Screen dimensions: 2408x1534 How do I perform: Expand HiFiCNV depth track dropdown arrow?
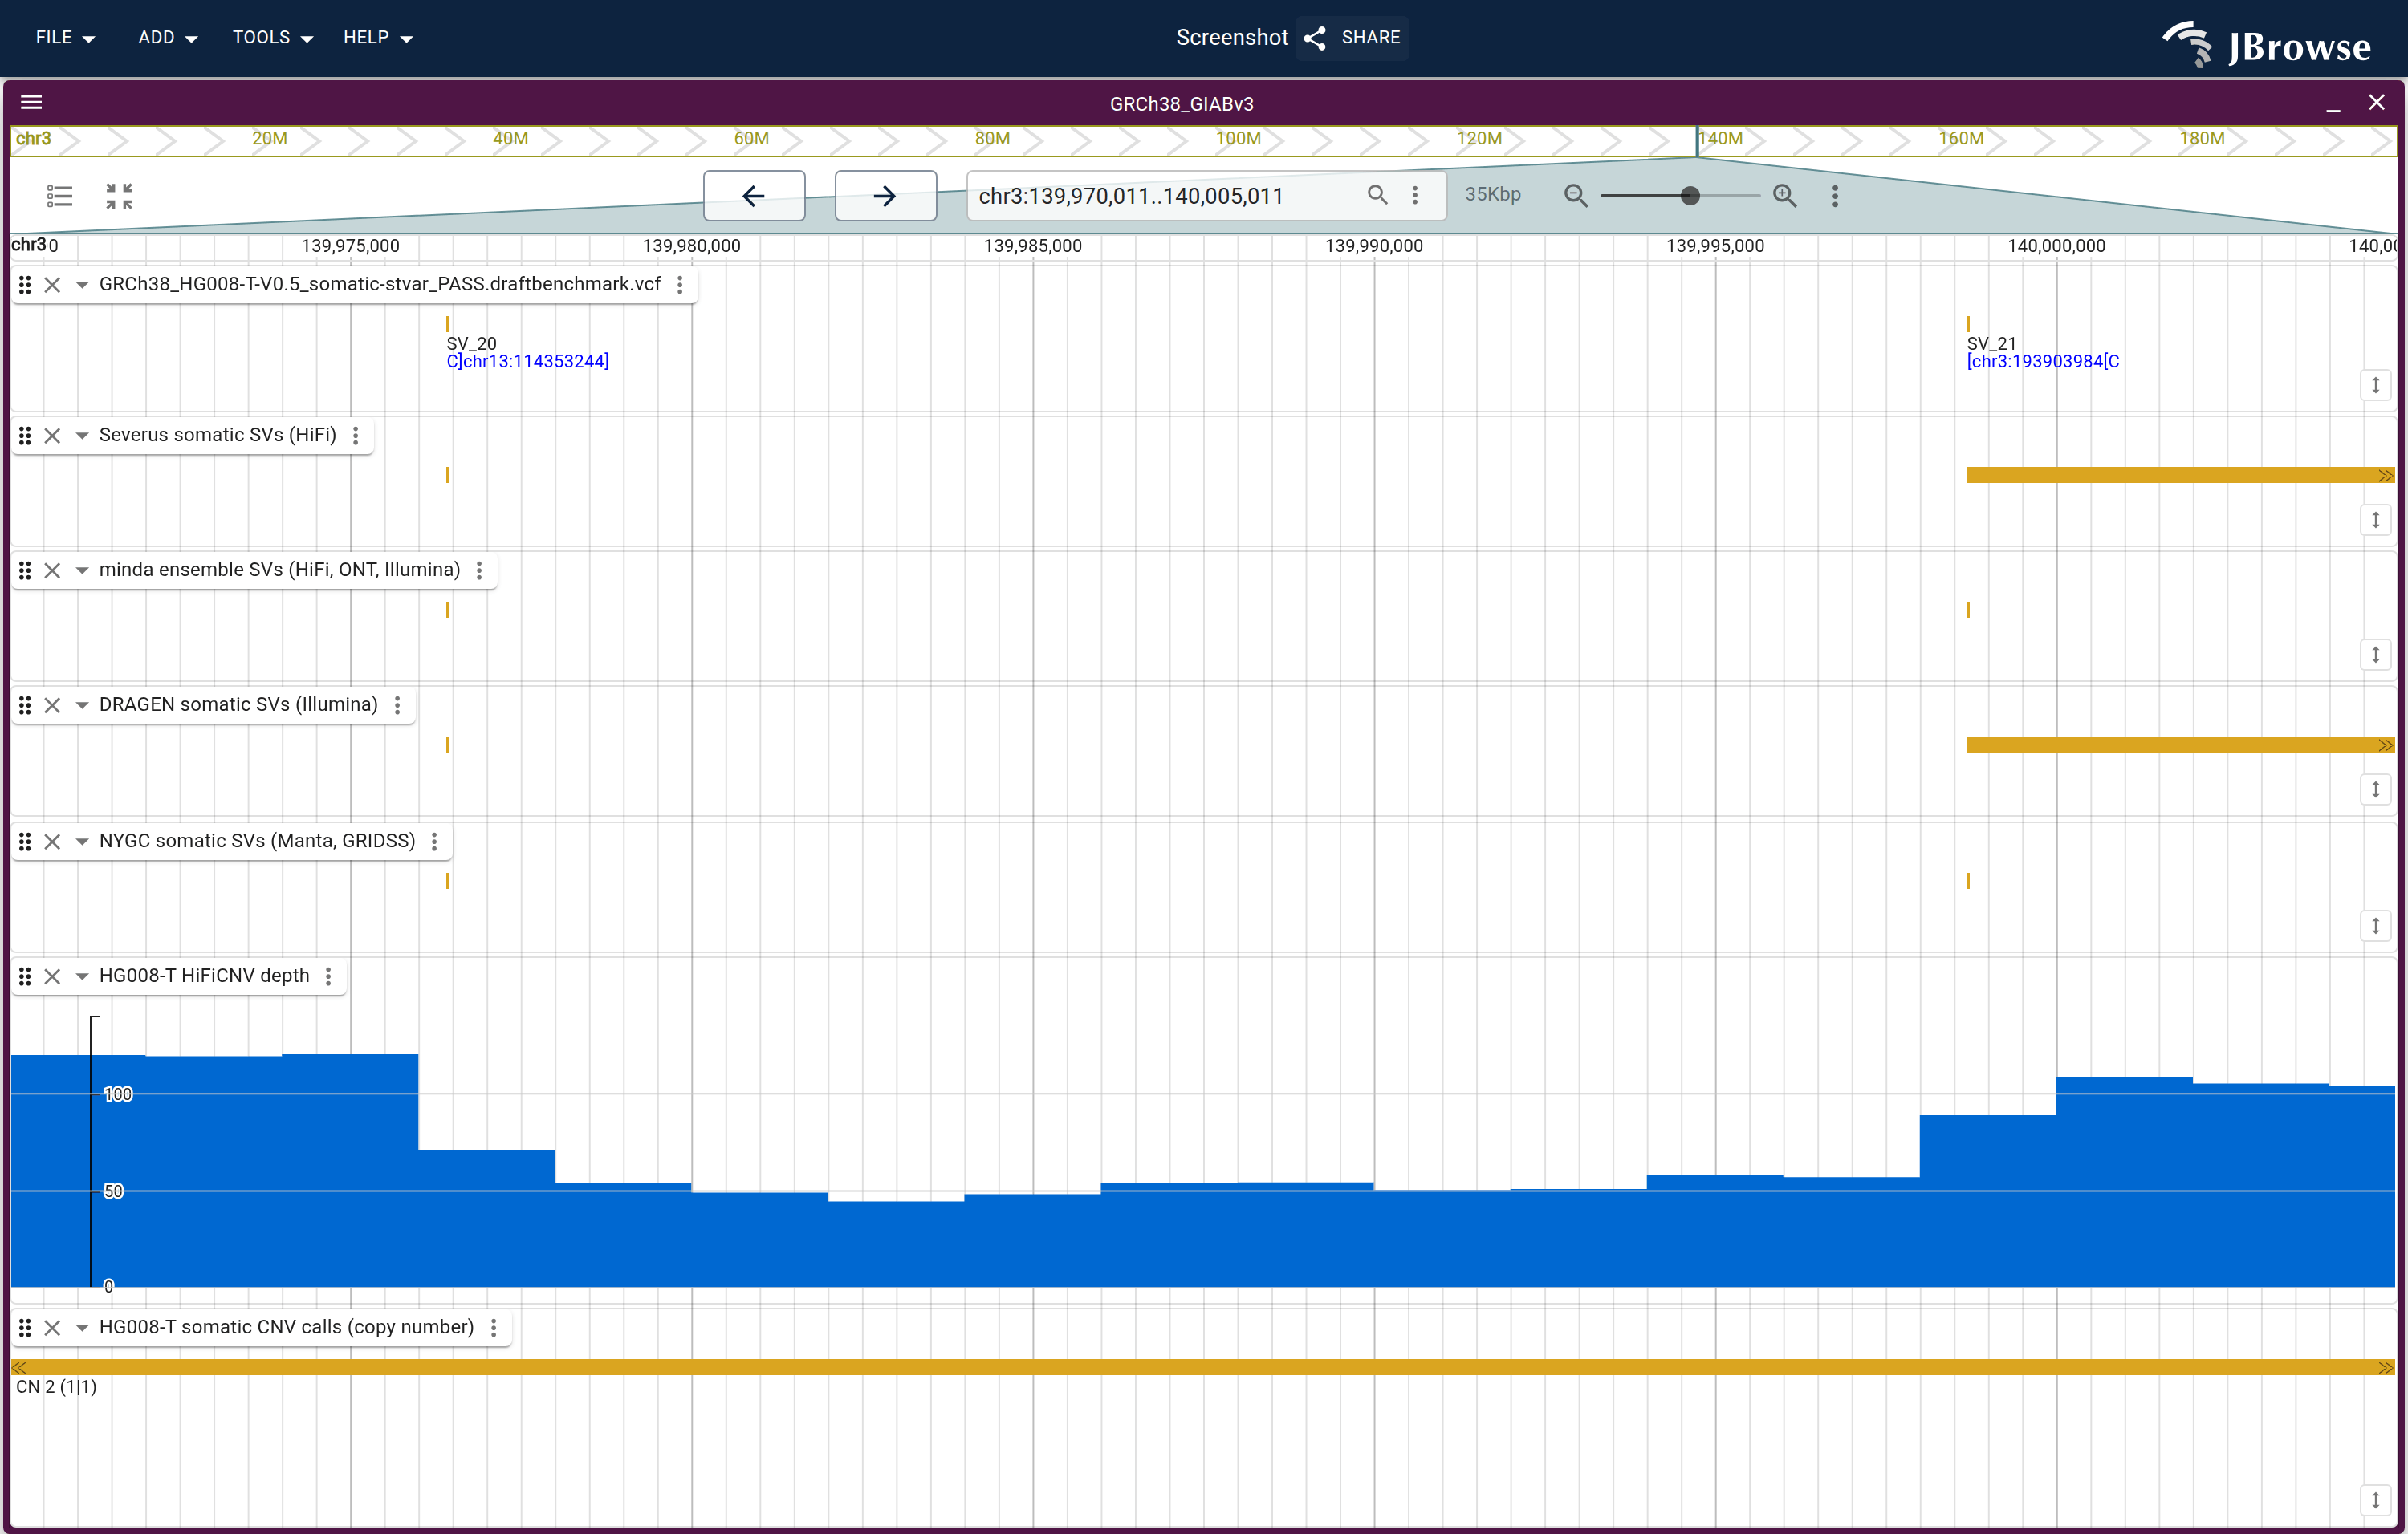click(82, 976)
